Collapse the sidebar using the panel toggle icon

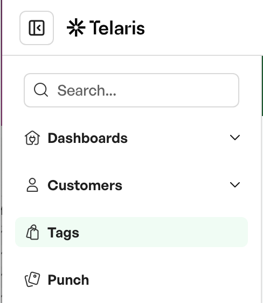point(37,28)
